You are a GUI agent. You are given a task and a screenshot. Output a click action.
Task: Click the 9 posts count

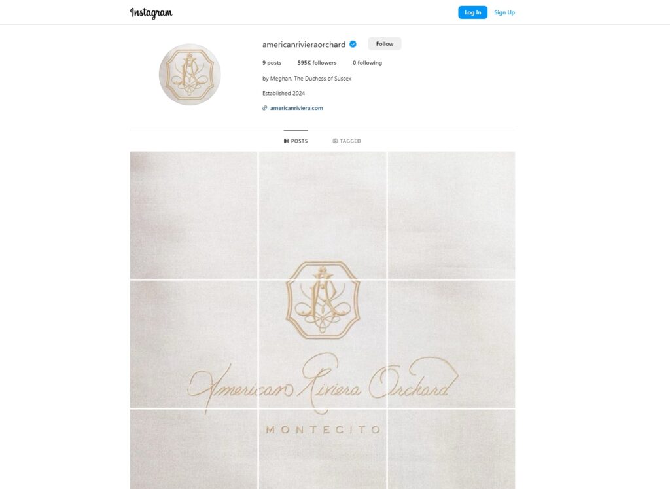[272, 63]
